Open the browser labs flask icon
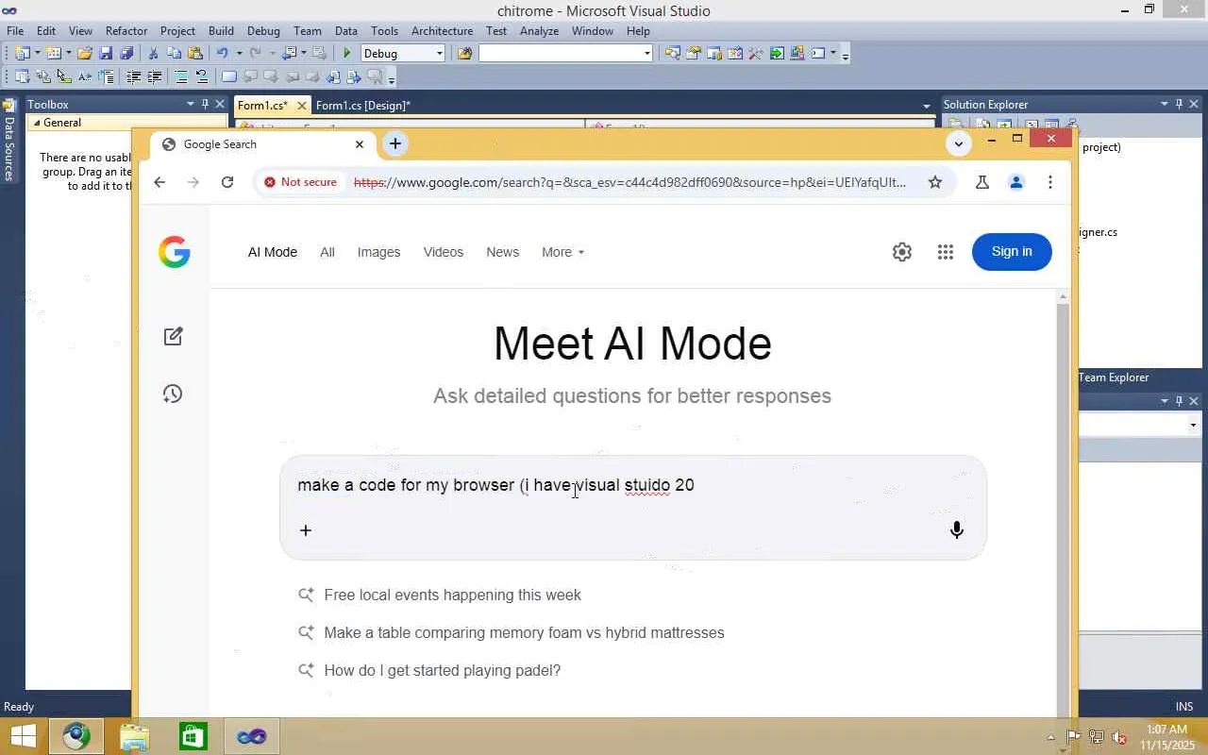Image resolution: width=1208 pixels, height=755 pixels. (x=982, y=182)
